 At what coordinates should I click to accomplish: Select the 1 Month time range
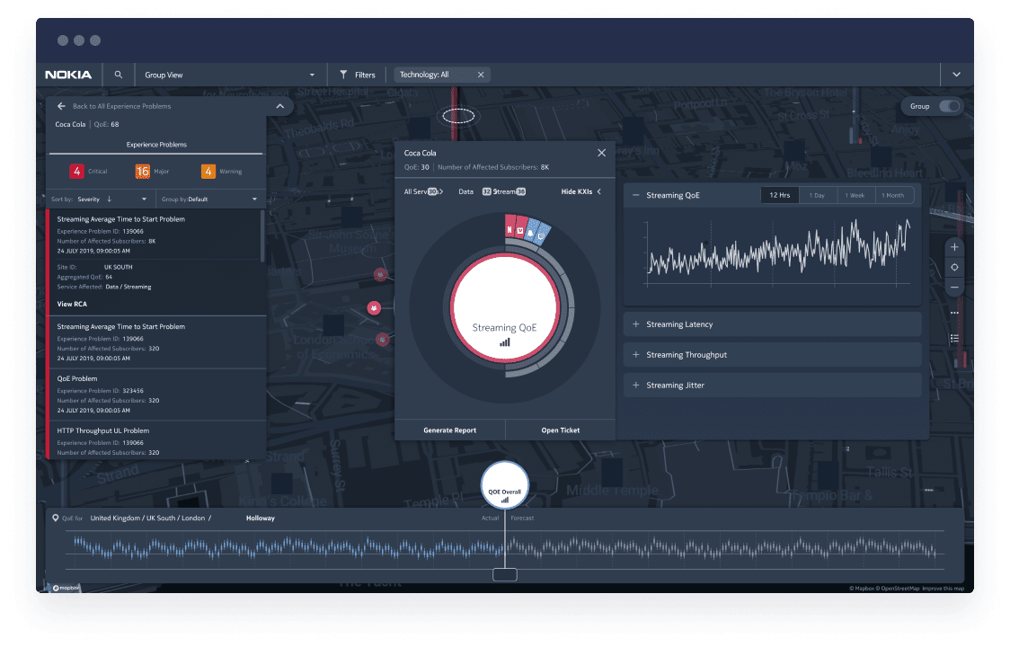coord(895,195)
